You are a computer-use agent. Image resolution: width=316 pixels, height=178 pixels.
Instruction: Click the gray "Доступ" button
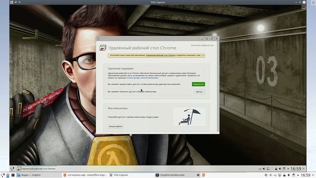point(199,91)
